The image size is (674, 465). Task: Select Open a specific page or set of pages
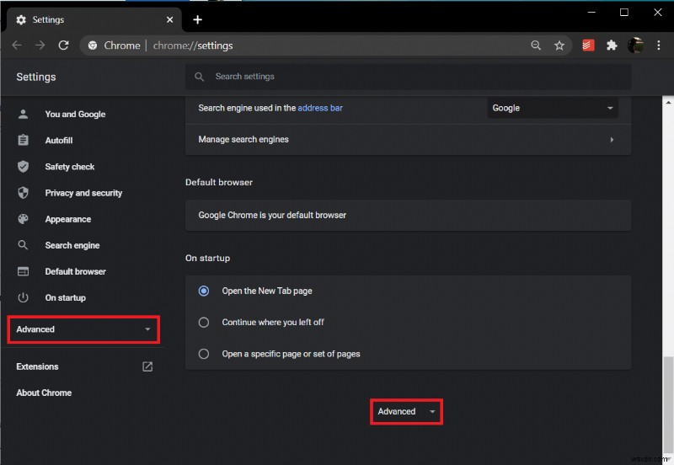(204, 354)
